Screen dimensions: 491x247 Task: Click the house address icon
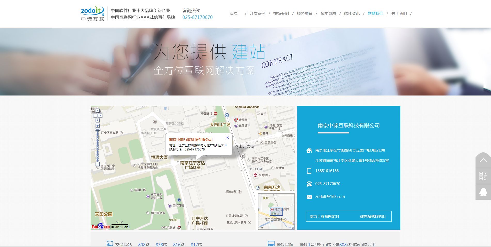[x=309, y=150]
